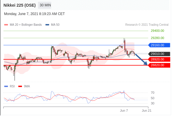This screenshot has height=116, width=174.
Task: Select the 9MA legend label
Action: pos(27,86)
